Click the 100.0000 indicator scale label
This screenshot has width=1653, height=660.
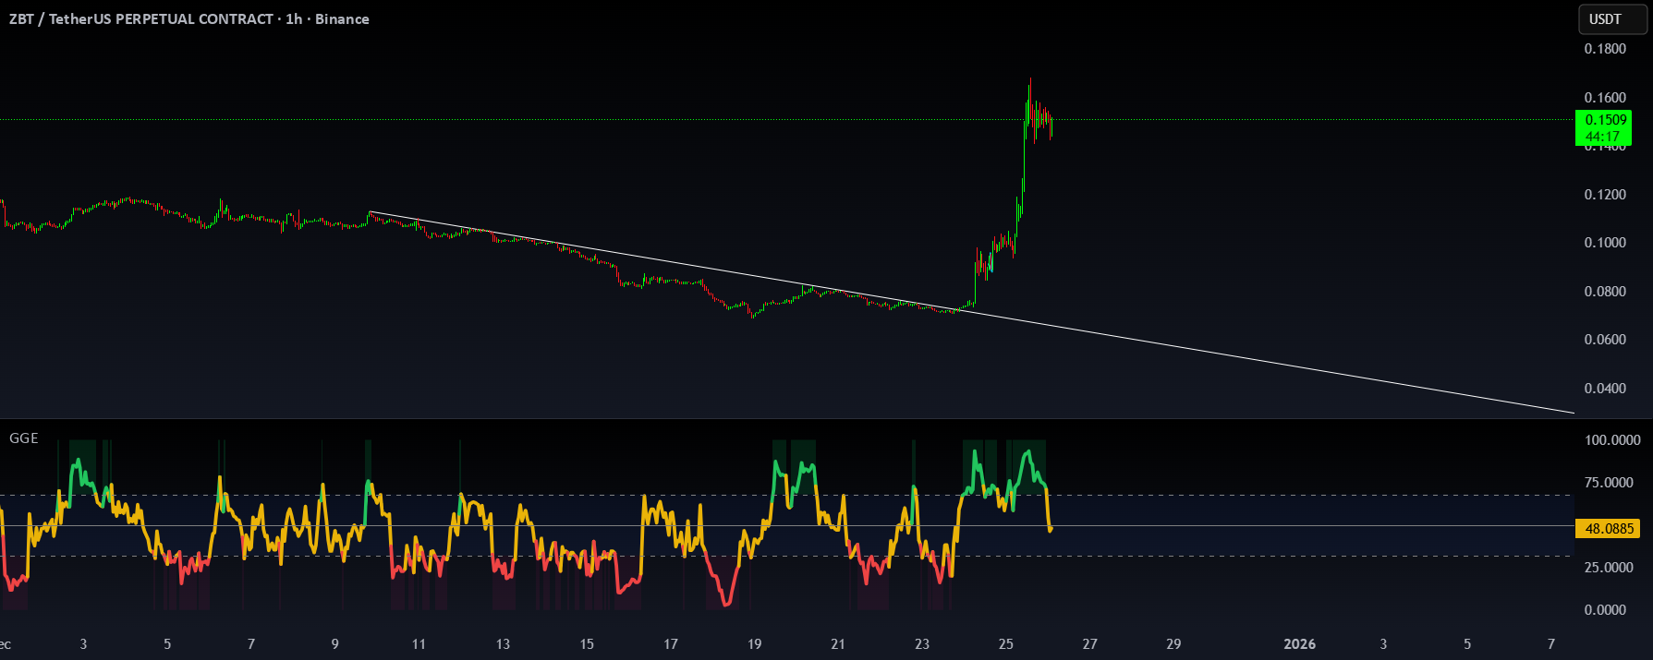(x=1612, y=440)
